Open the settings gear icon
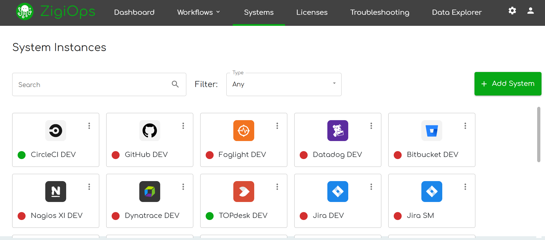Image resolution: width=545 pixels, height=240 pixels. (x=512, y=11)
